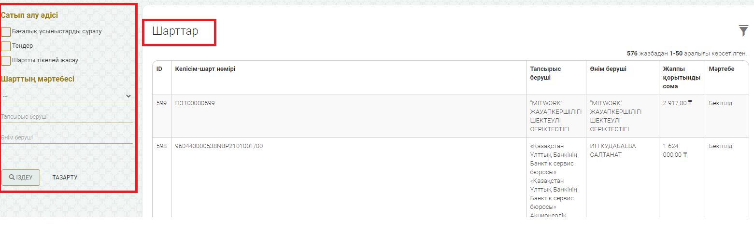Open the Шарттың мәртебесі dropdown

(67, 96)
